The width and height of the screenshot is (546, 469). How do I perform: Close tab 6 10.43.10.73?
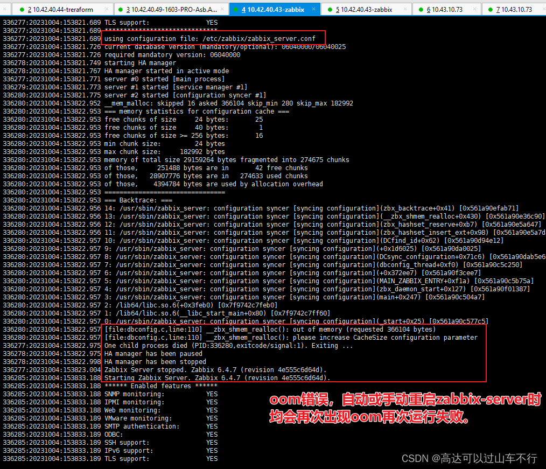474,9
